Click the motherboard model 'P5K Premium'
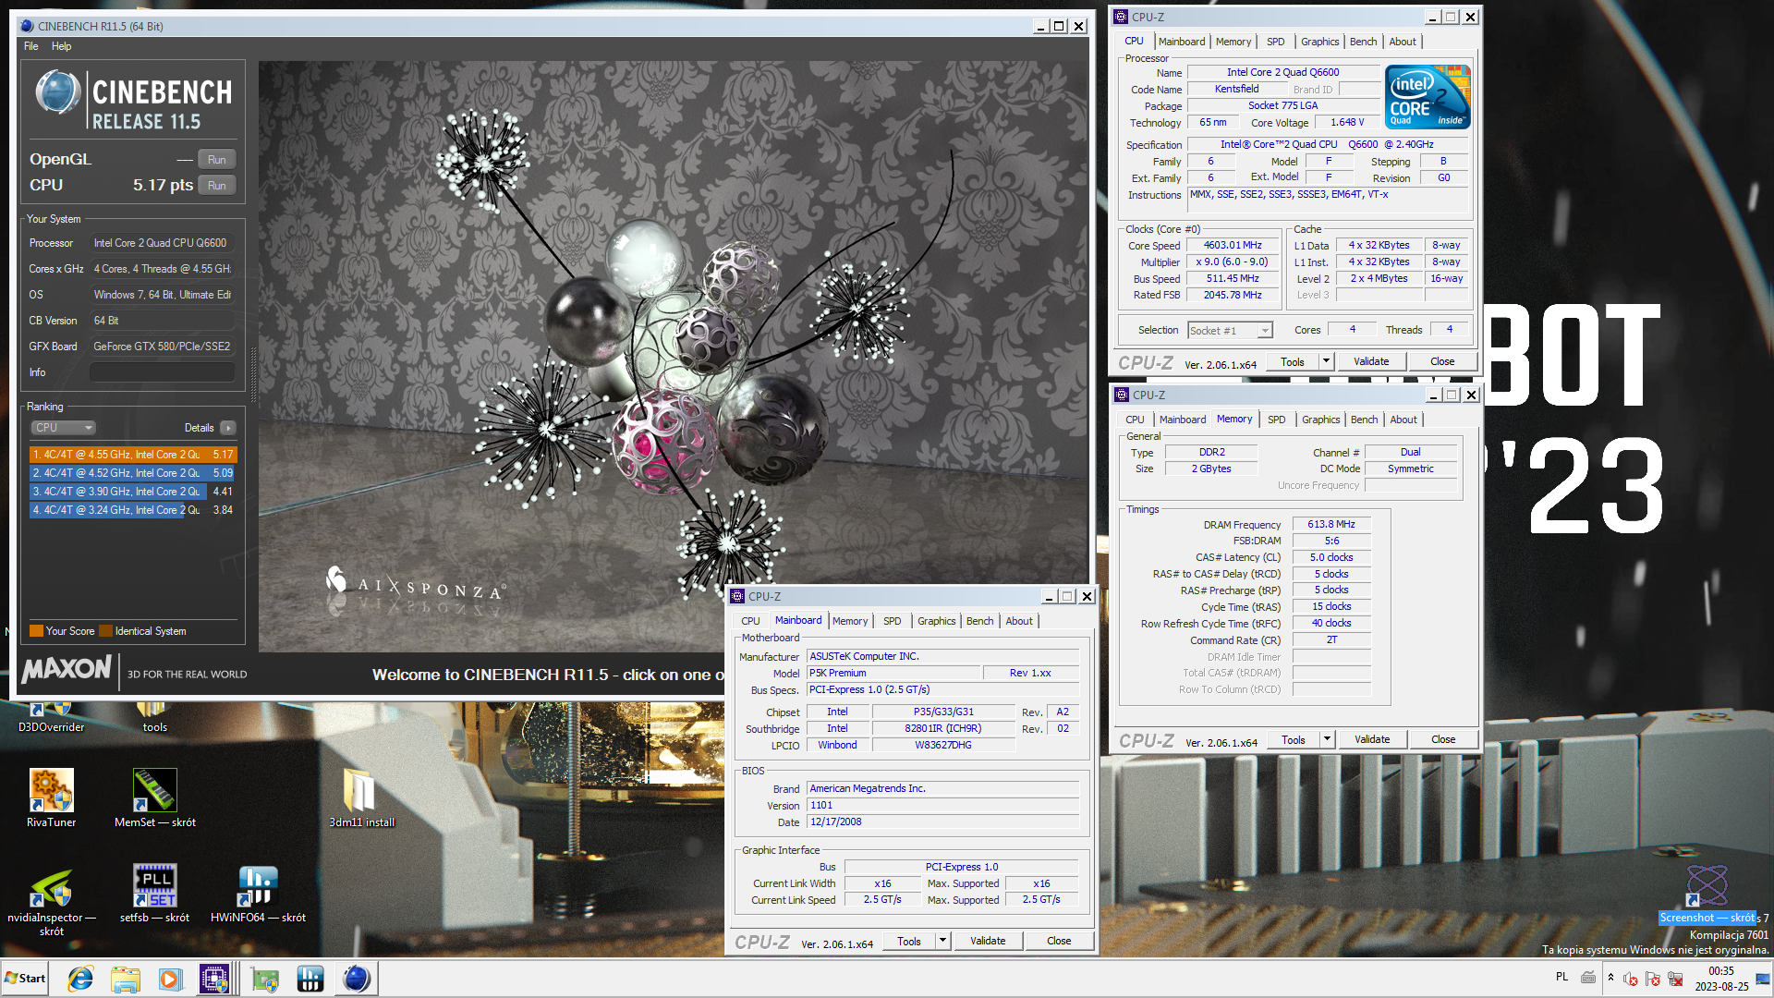The height and width of the screenshot is (998, 1774). pyautogui.click(x=893, y=673)
